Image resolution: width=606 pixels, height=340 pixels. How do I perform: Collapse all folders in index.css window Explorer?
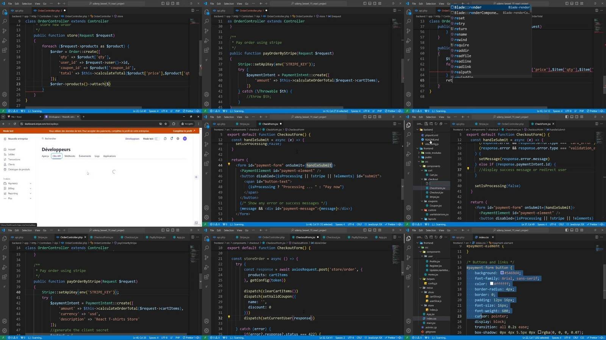(x=441, y=237)
